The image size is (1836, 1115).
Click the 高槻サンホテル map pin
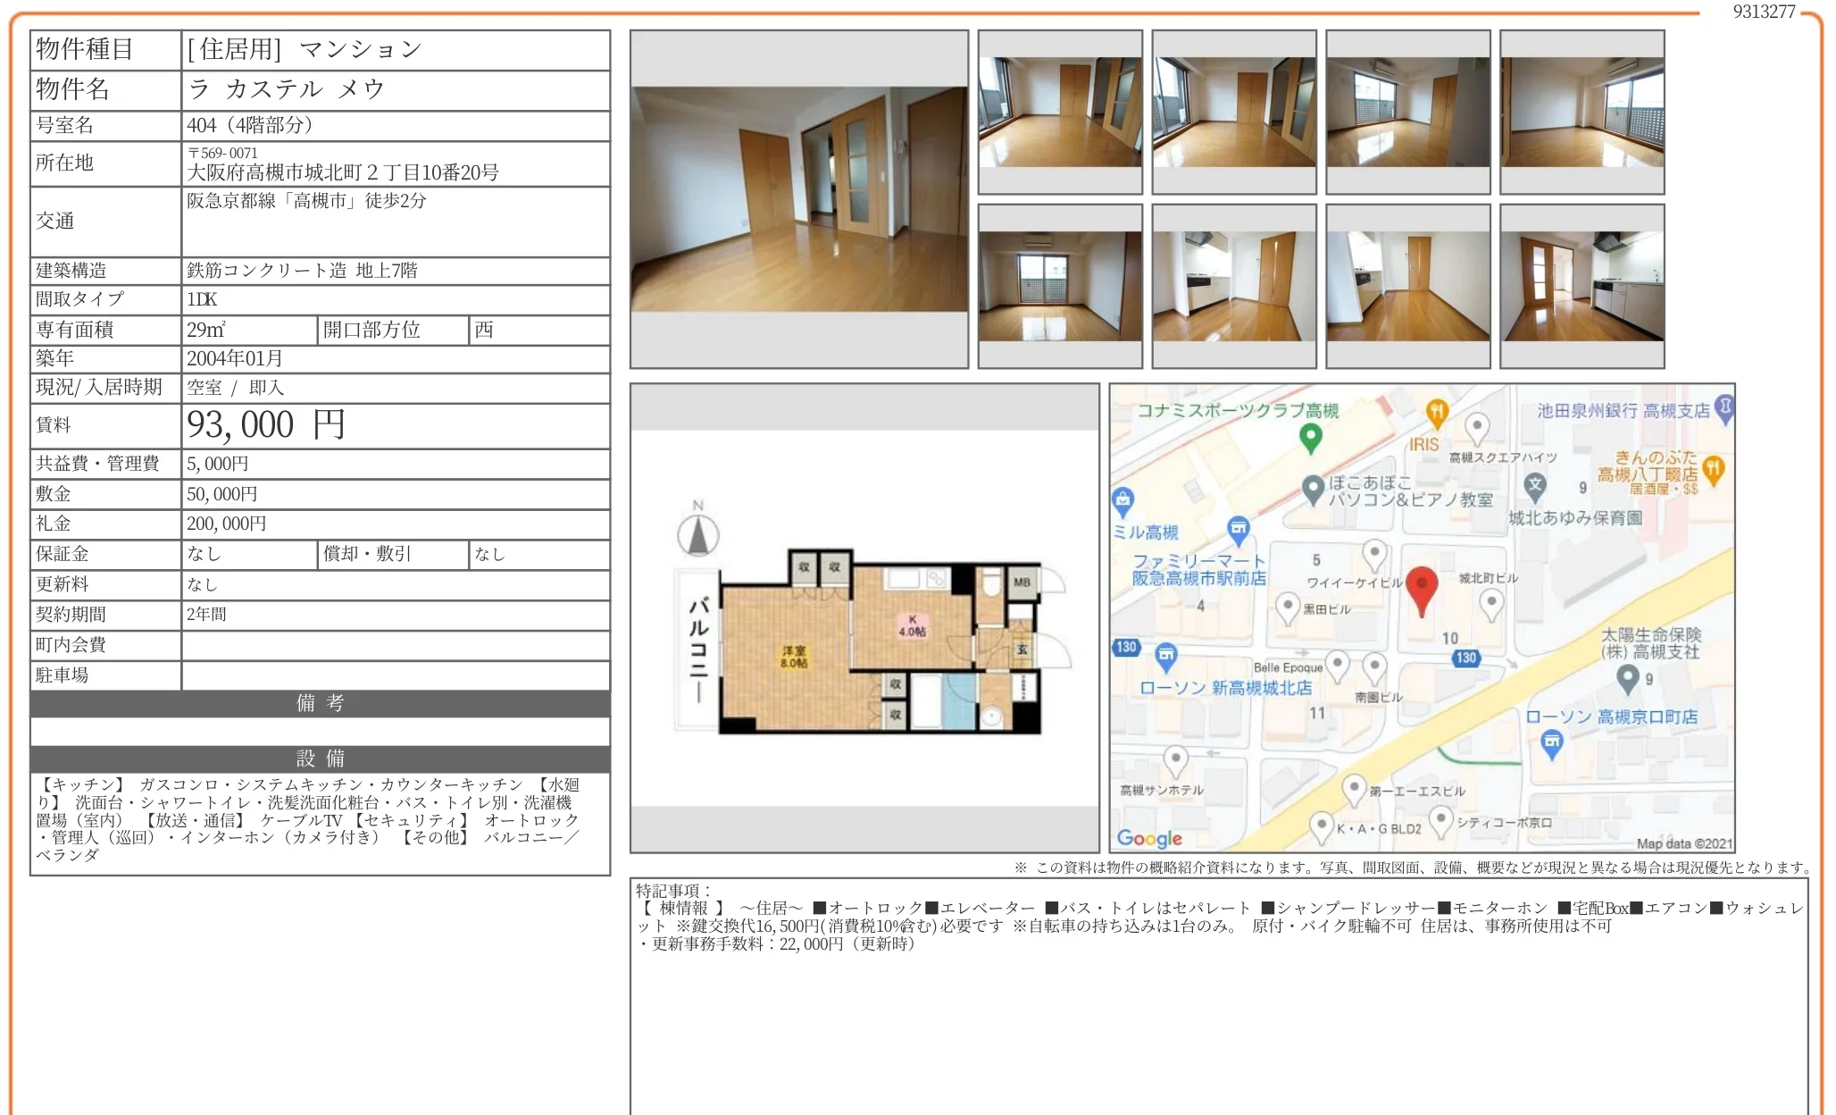pos(1175,759)
